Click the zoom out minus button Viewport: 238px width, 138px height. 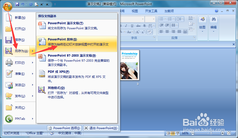[x=193, y=133]
